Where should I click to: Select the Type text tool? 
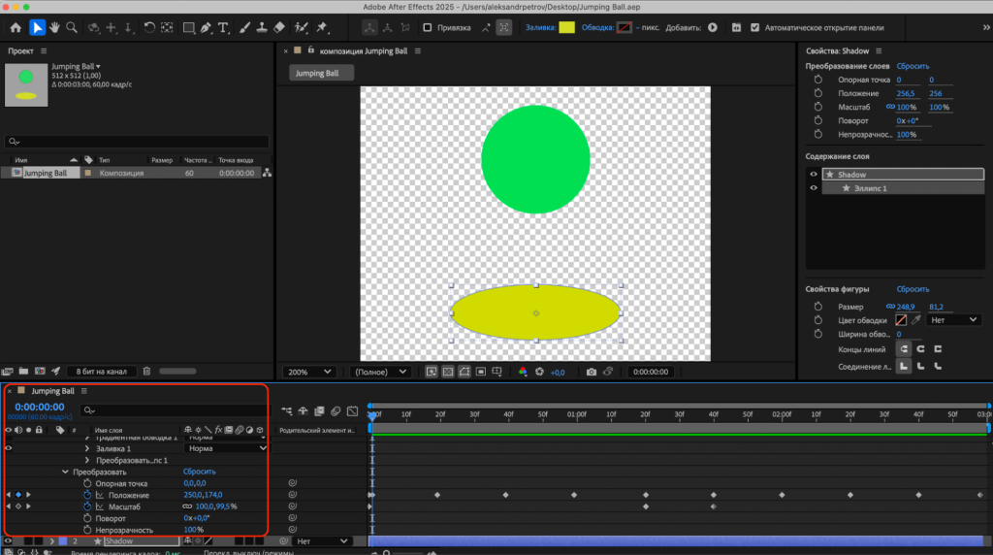[223, 27]
